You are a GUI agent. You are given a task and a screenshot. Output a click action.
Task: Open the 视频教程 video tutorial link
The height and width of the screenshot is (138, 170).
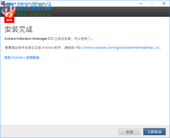coord(33,58)
